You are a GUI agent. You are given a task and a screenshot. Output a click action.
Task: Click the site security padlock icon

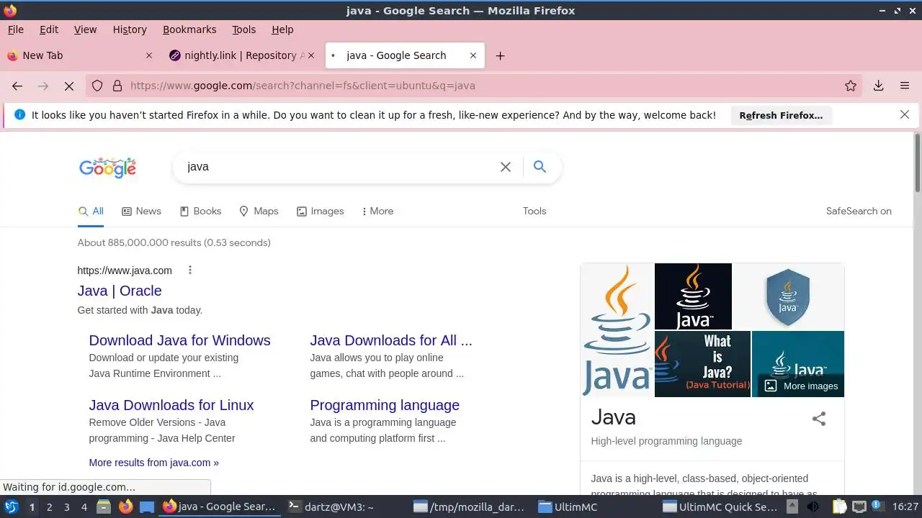point(117,86)
